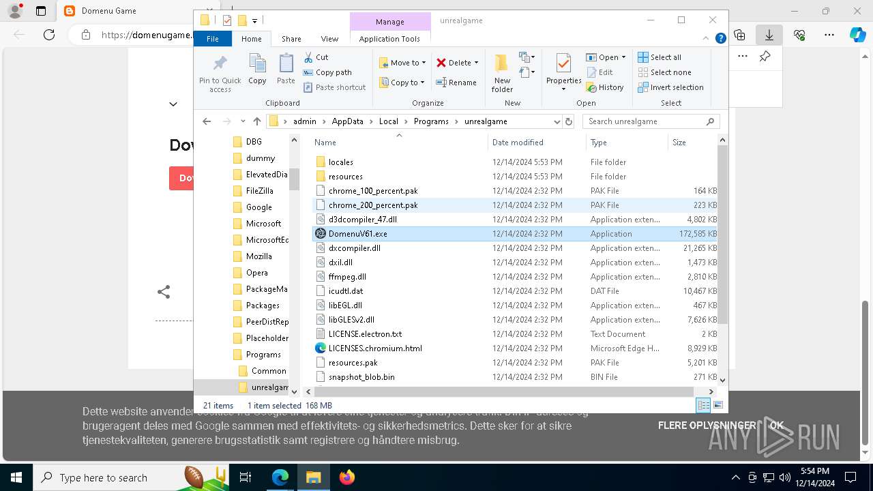Click the Programs breadcrumb segment
The width and height of the screenshot is (873, 491).
431,121
